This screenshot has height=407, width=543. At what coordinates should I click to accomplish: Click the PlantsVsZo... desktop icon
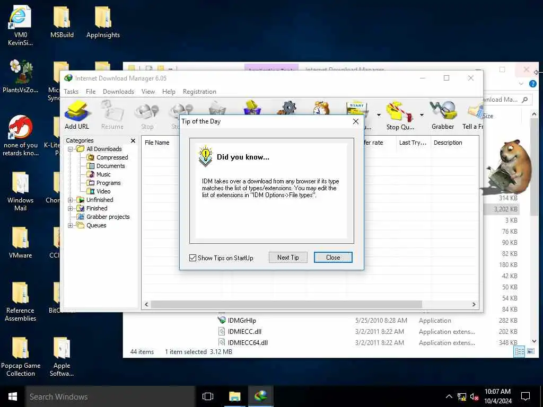[x=21, y=77]
